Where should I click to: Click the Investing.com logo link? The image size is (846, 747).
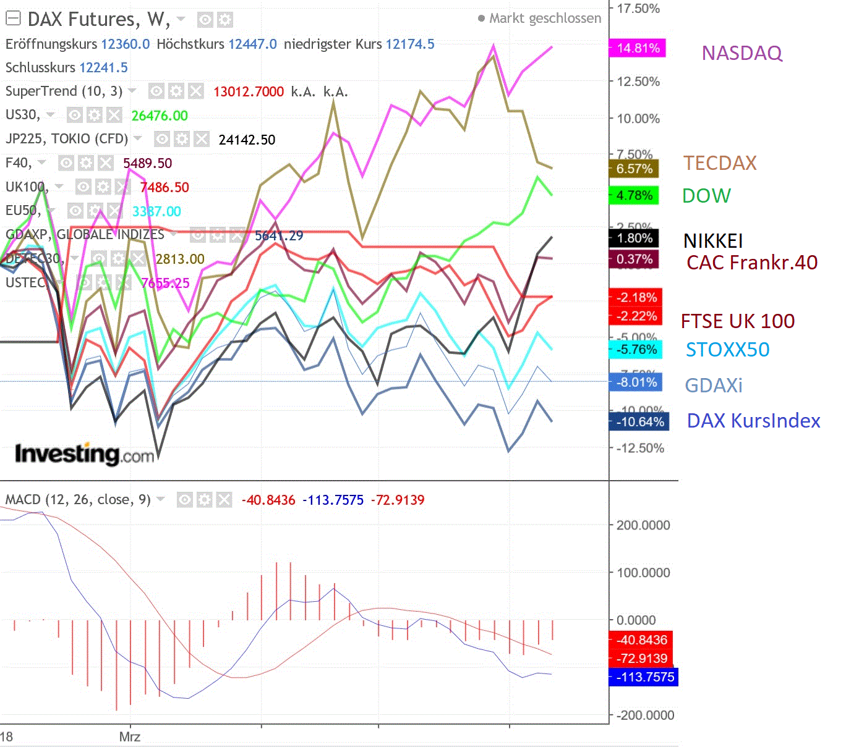click(x=84, y=455)
